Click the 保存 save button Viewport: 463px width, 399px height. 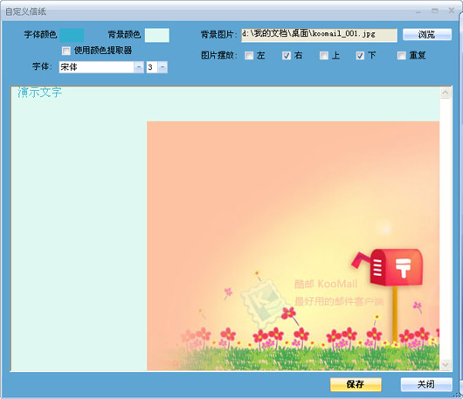pyautogui.click(x=356, y=384)
